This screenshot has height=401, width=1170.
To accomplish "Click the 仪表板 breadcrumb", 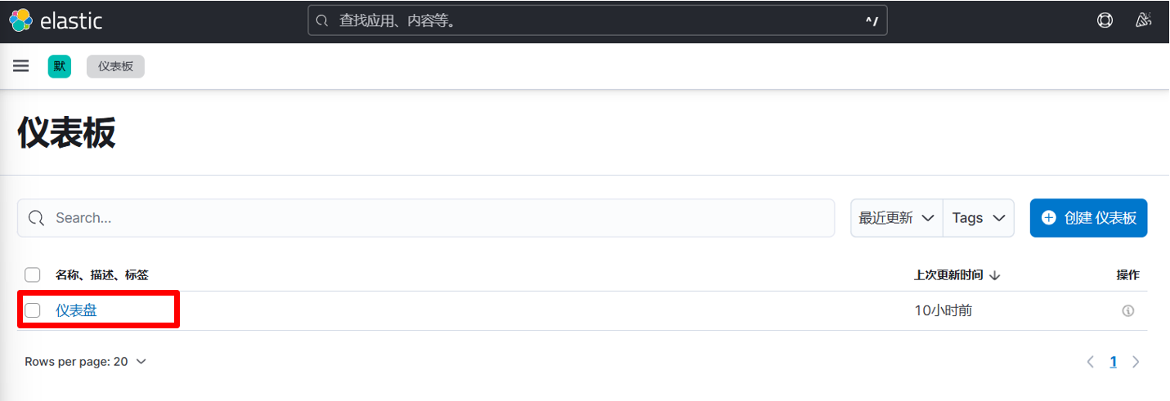I will point(115,66).
